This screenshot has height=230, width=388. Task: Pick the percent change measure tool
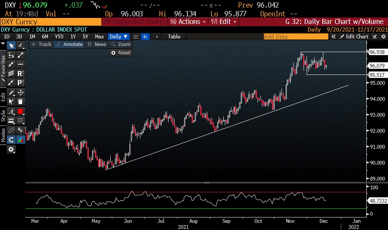coord(11,55)
